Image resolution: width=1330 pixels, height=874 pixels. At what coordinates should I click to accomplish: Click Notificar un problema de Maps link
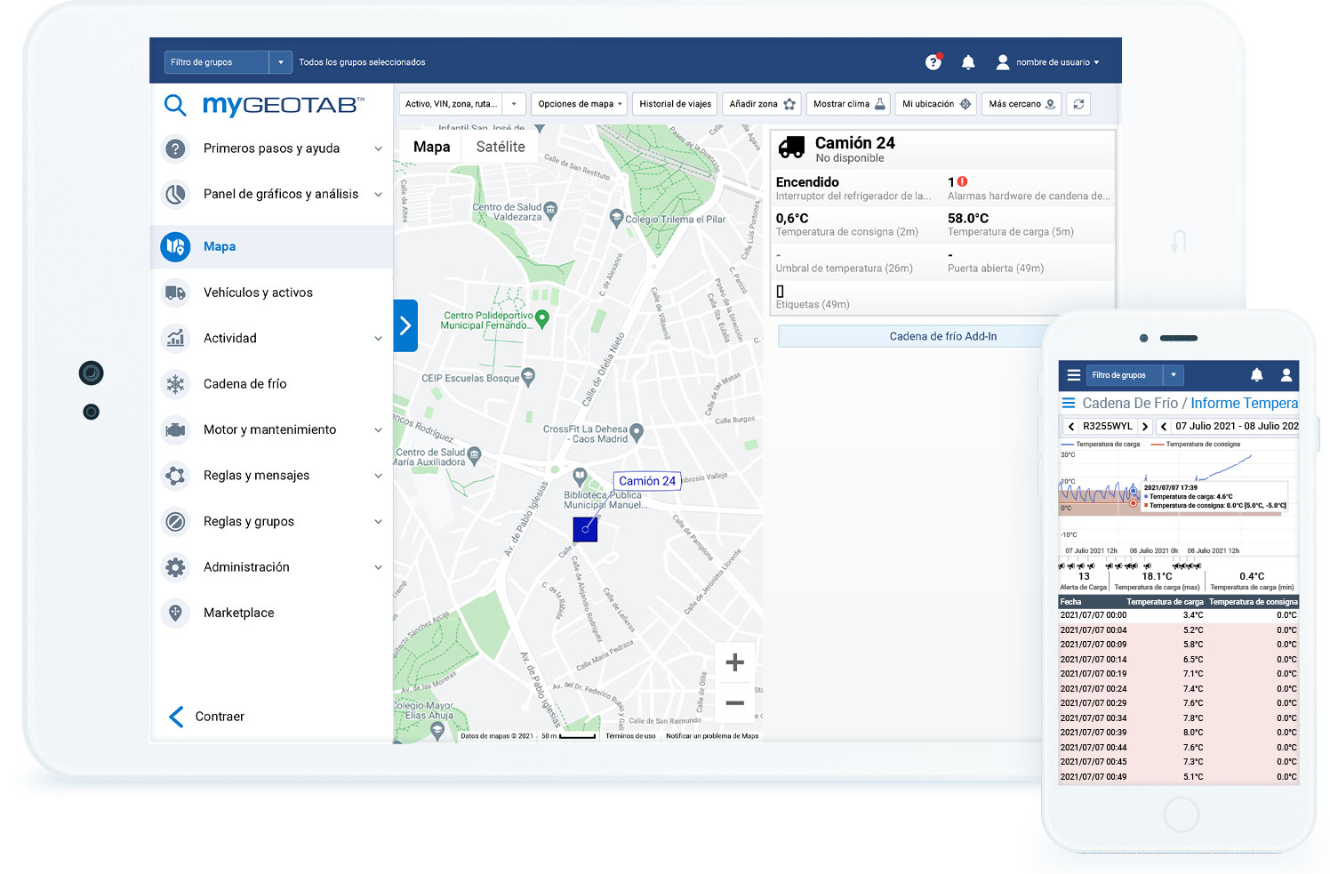pyautogui.click(x=712, y=736)
